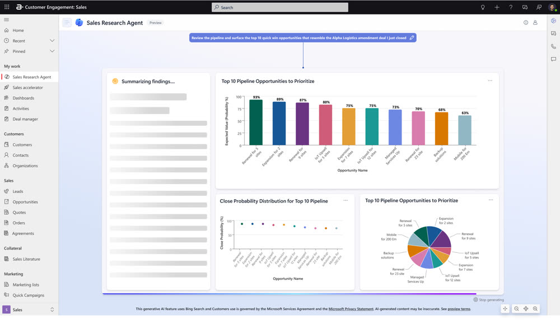The height and width of the screenshot is (320, 560).
Task: Click the Contacts person icon
Action: coord(6,155)
